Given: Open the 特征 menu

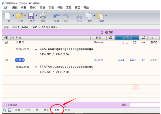Looking at the screenshot, I should pos(43,8).
